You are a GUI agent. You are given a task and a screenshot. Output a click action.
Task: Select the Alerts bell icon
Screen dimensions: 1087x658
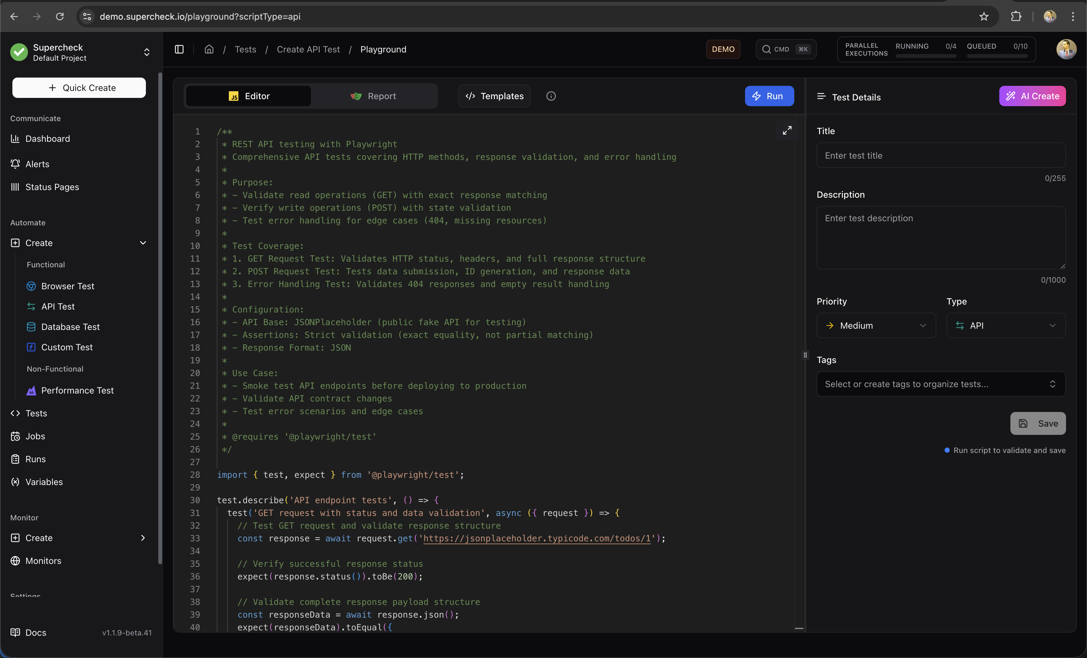[15, 164]
